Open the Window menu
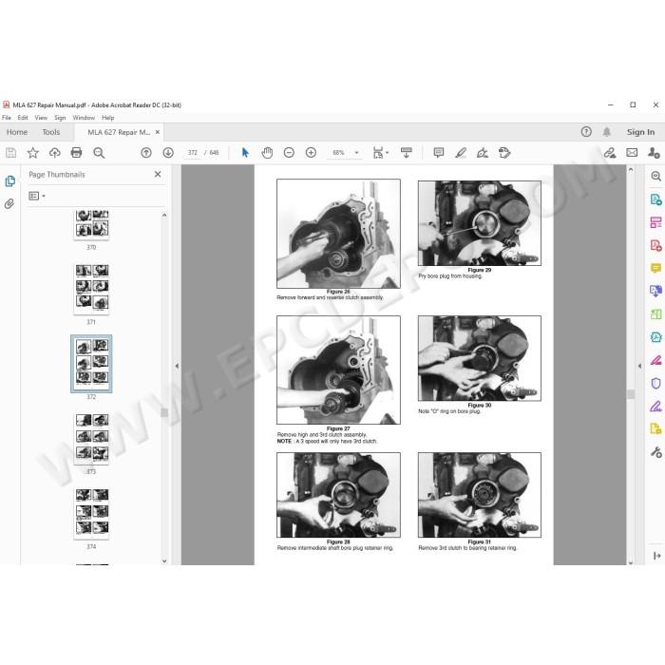Screen dimensions: 665x665 pyautogui.click(x=84, y=118)
